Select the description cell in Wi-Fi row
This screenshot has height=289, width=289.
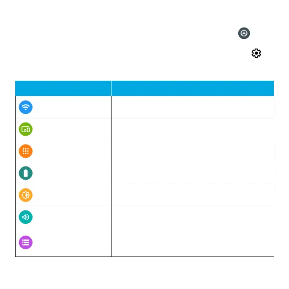tap(193, 107)
